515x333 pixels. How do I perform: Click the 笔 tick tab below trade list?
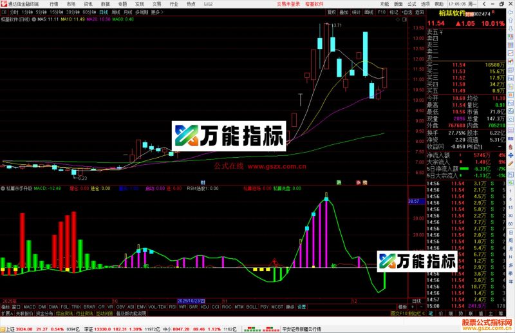[431, 314]
